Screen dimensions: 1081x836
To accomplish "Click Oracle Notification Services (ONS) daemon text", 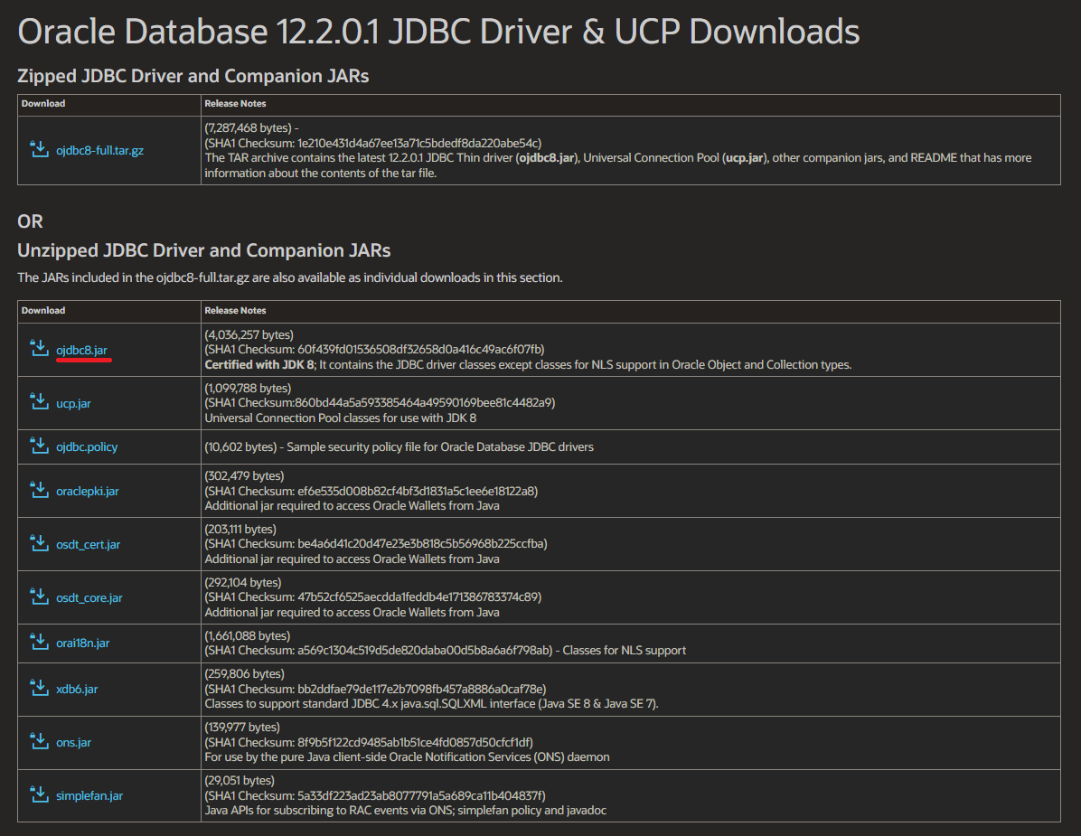I will tap(407, 756).
